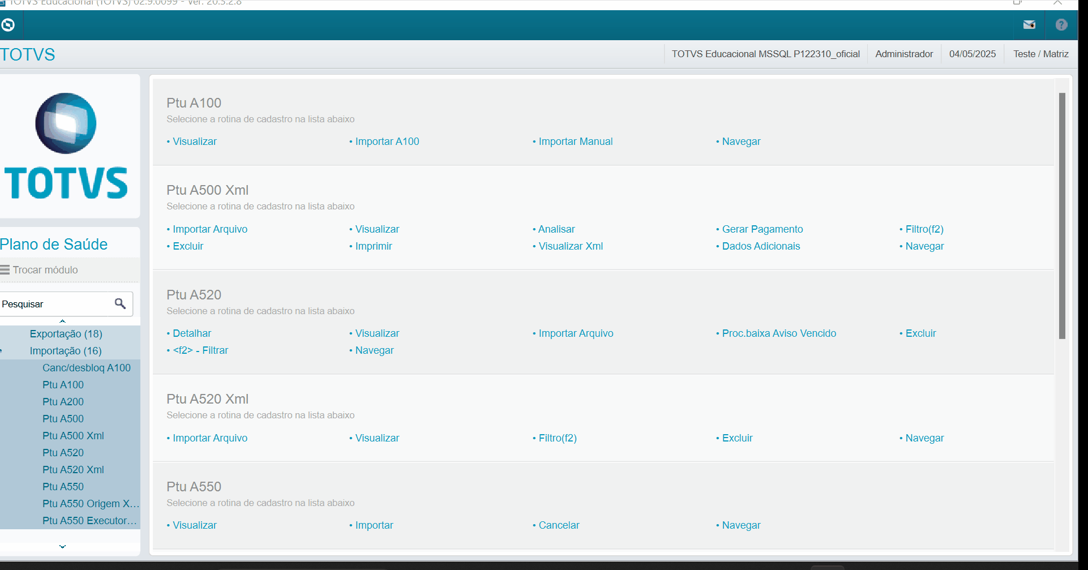Open the mail messages icon

pyautogui.click(x=1029, y=25)
